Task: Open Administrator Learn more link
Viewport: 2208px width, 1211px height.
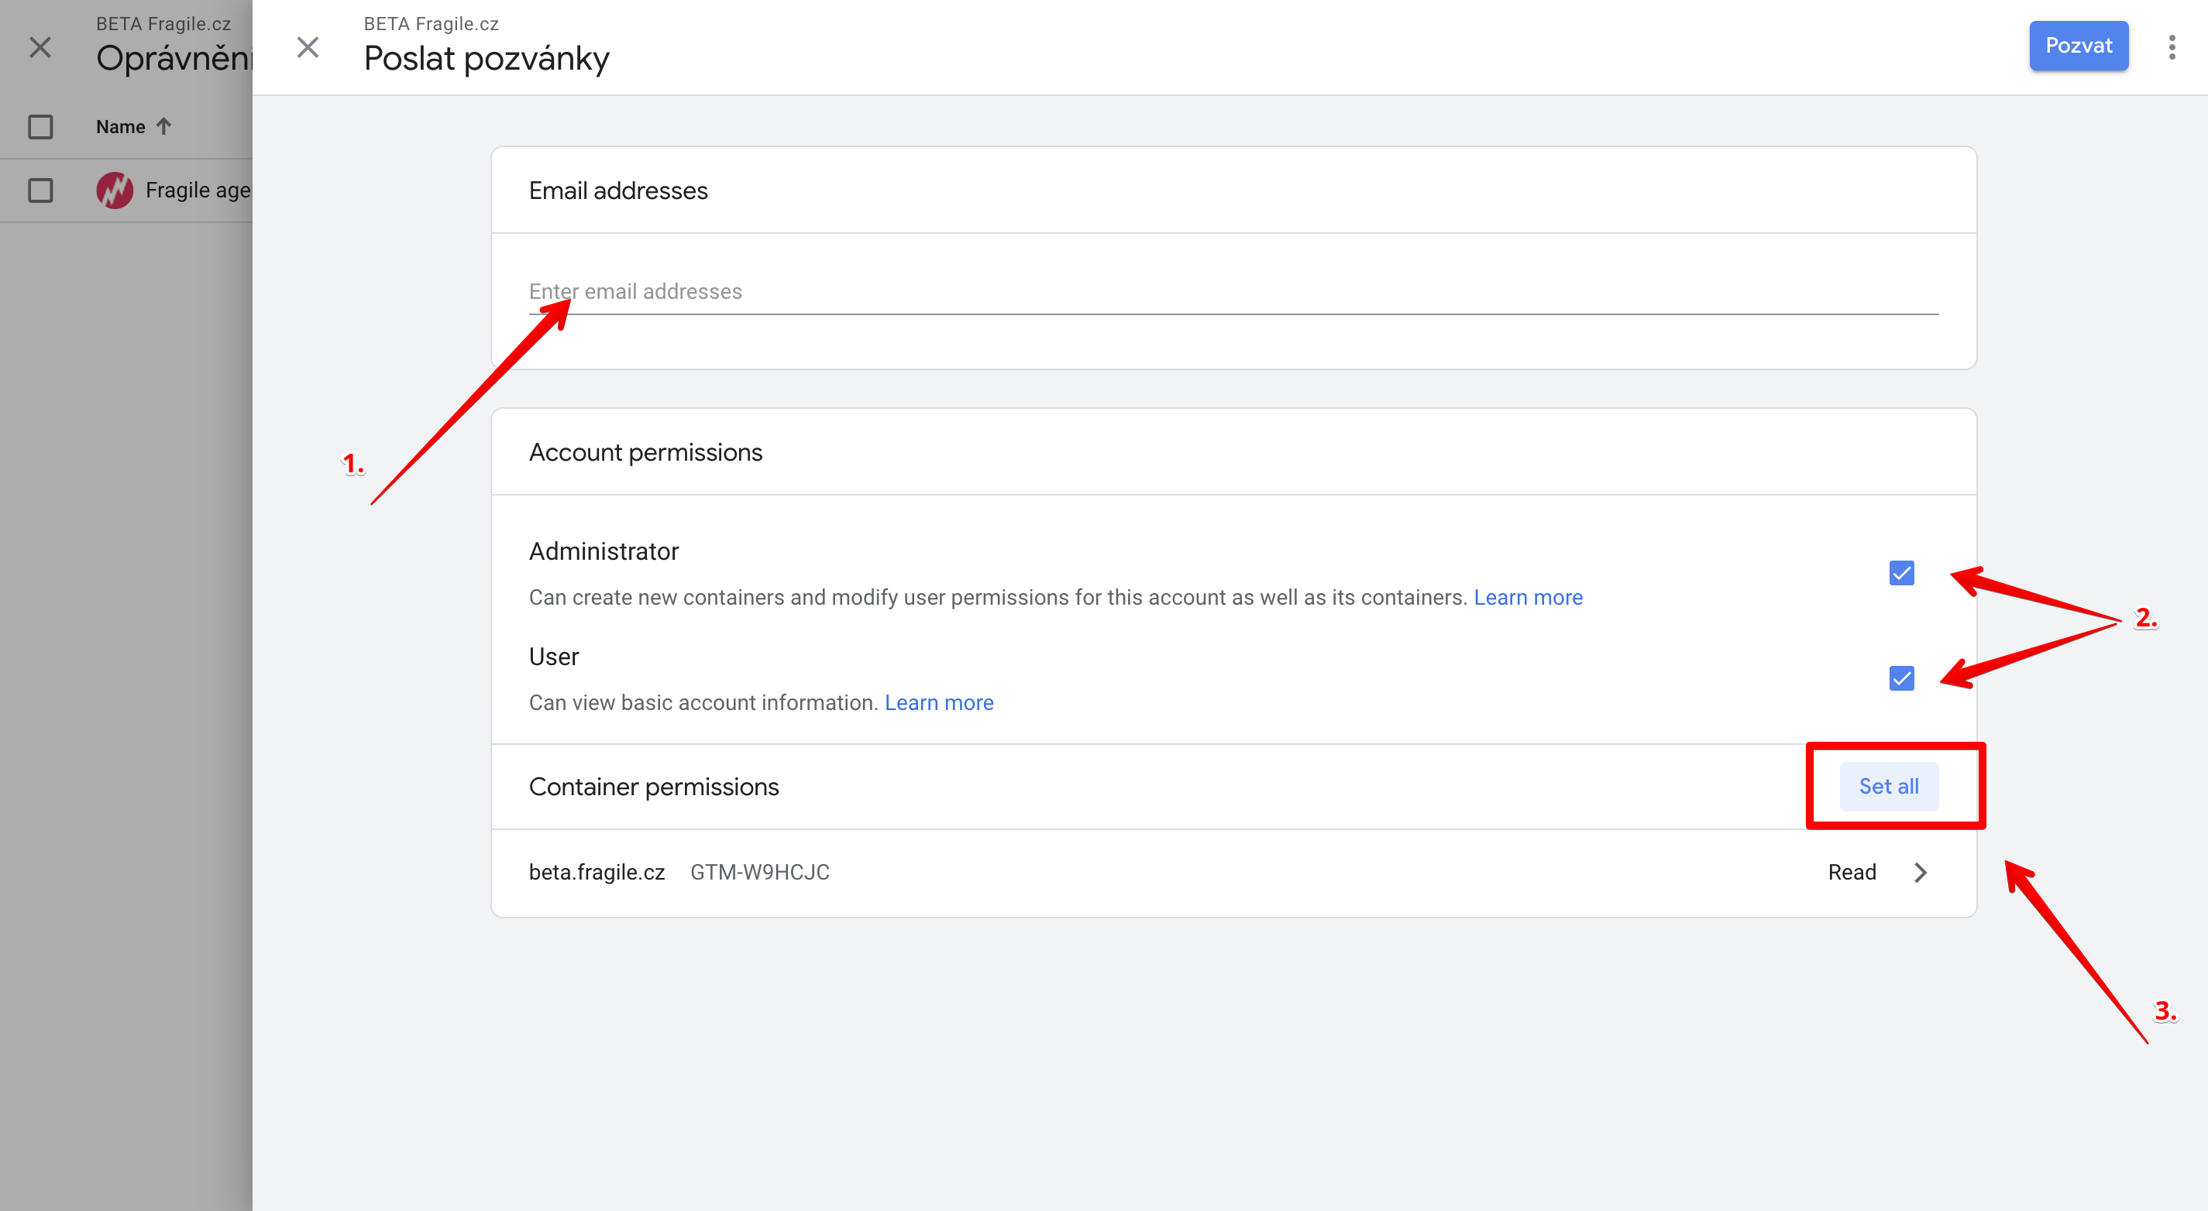Action: click(x=1528, y=597)
